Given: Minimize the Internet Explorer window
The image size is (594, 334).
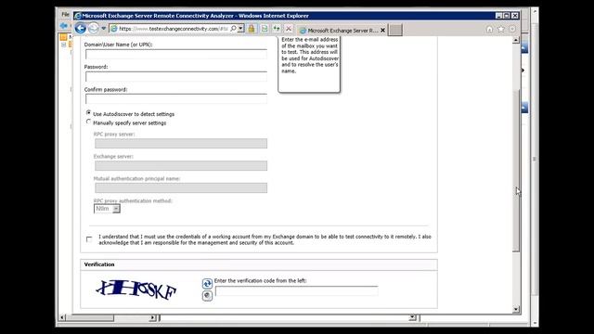Looking at the screenshot, I should click(x=499, y=16).
